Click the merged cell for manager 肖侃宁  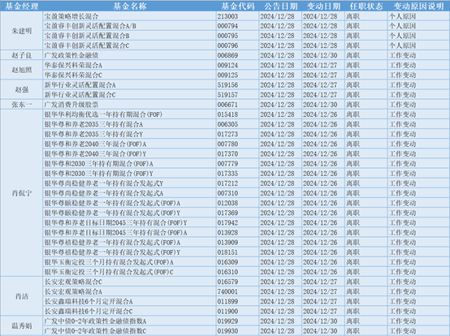(x=21, y=193)
